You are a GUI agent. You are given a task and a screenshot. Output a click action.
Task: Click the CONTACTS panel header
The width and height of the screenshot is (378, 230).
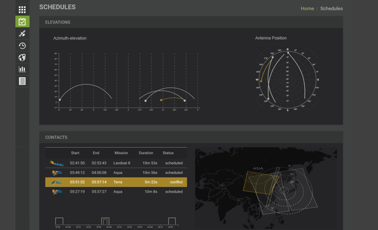point(191,137)
